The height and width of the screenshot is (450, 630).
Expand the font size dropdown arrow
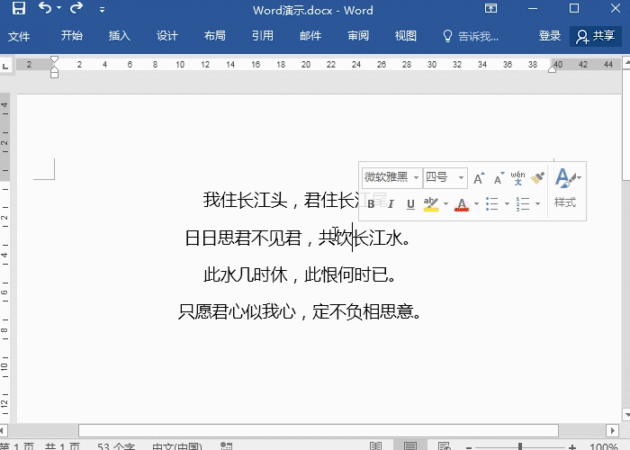pos(461,177)
